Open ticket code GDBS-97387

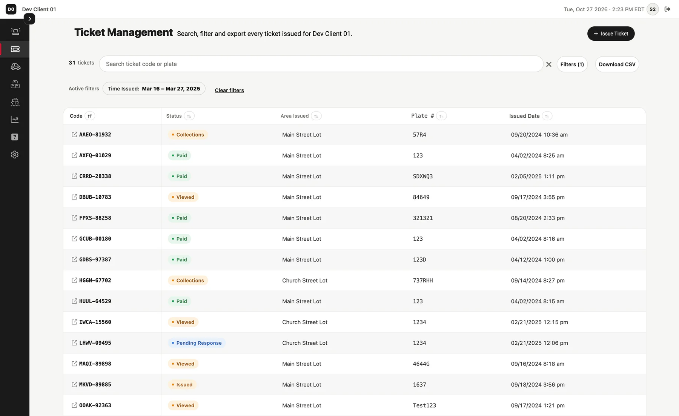[x=95, y=259]
